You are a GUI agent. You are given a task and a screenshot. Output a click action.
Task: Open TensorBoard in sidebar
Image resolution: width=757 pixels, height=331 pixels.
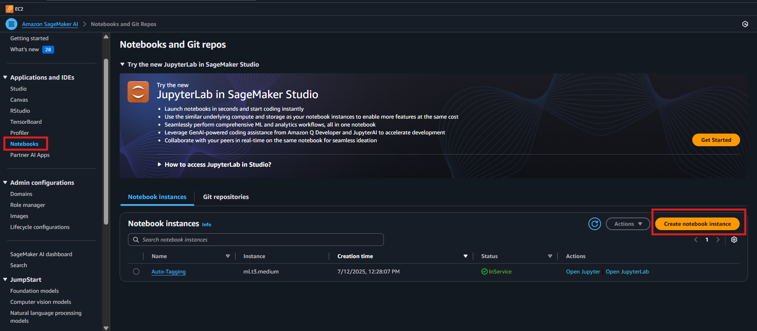(x=26, y=122)
